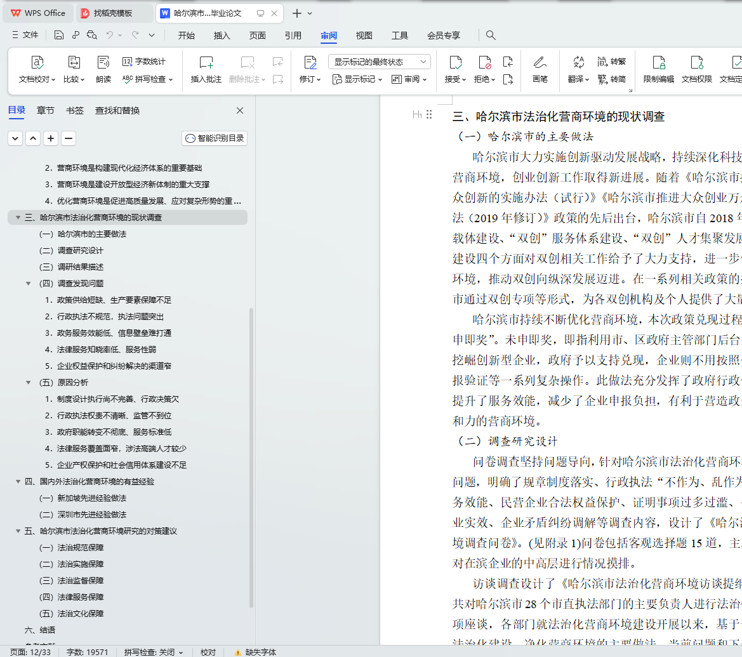Switch to 章节 navigation tab
This screenshot has height=657, width=742.
[x=46, y=110]
